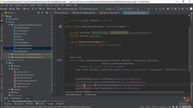
Task: Select MainActivity in project tree
Action: tap(21, 34)
